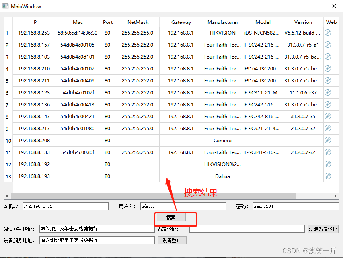The image size is (343, 258).
Task: Select model cell F-SC841-516-...
Action: point(263,152)
